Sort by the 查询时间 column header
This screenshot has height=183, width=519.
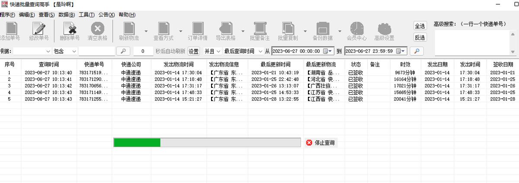[49, 64]
